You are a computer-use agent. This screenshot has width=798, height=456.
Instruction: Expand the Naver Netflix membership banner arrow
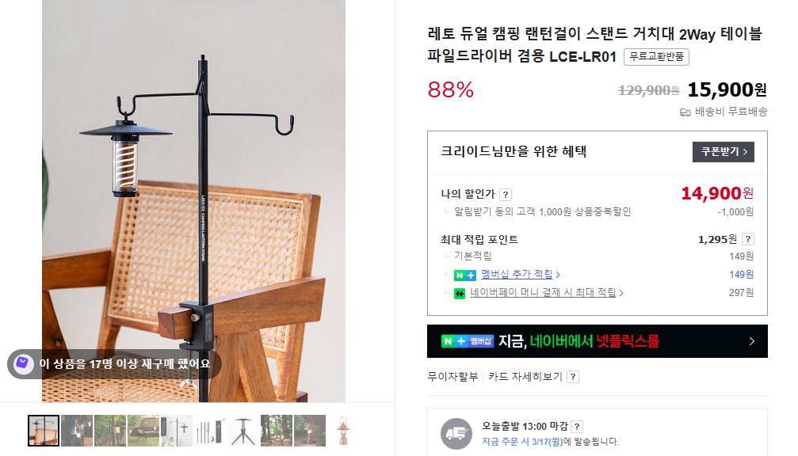pyautogui.click(x=752, y=342)
